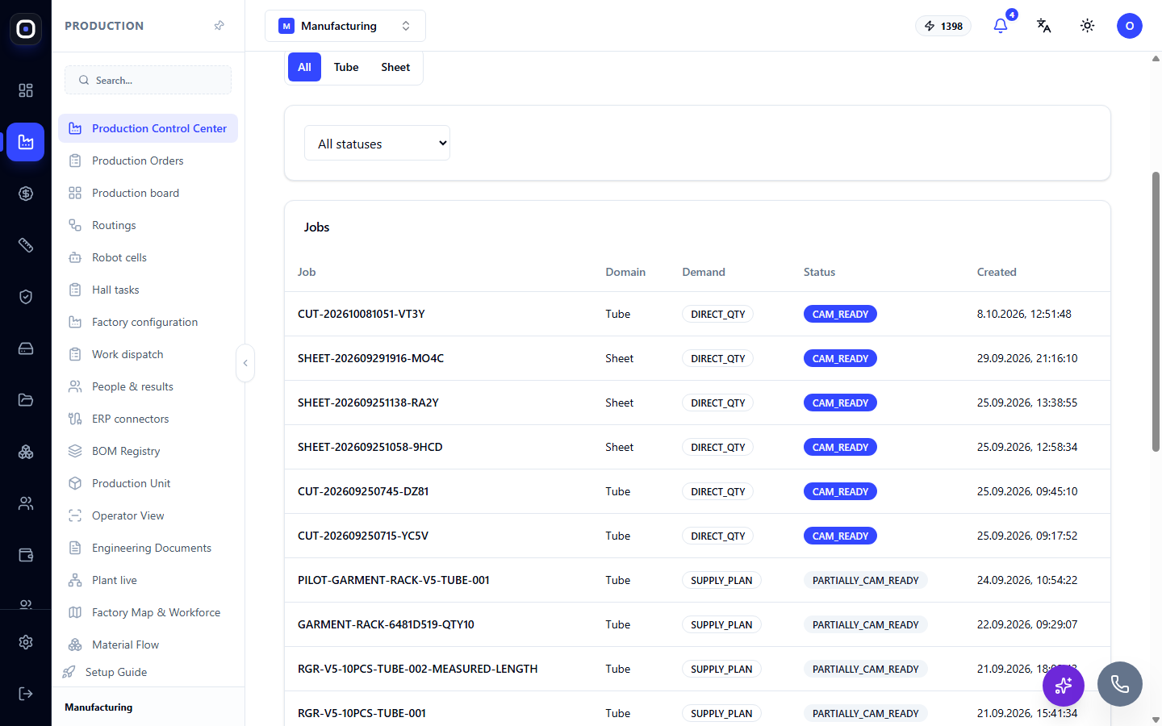Collapse the sidebar with the chevron handle
The height and width of the screenshot is (726, 1162).
click(245, 363)
